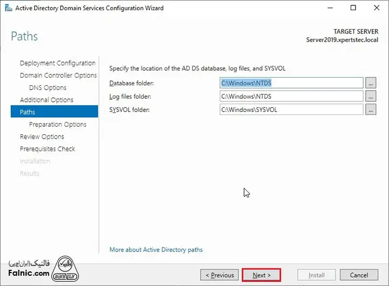Click the SYSVOL folder path field
This screenshot has height=286, width=389.
tap(292, 110)
